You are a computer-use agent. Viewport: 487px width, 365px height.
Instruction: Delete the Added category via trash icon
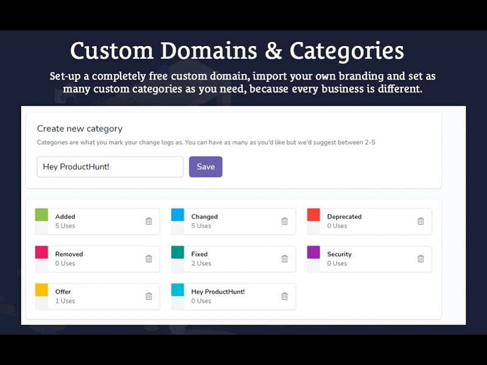tap(149, 221)
